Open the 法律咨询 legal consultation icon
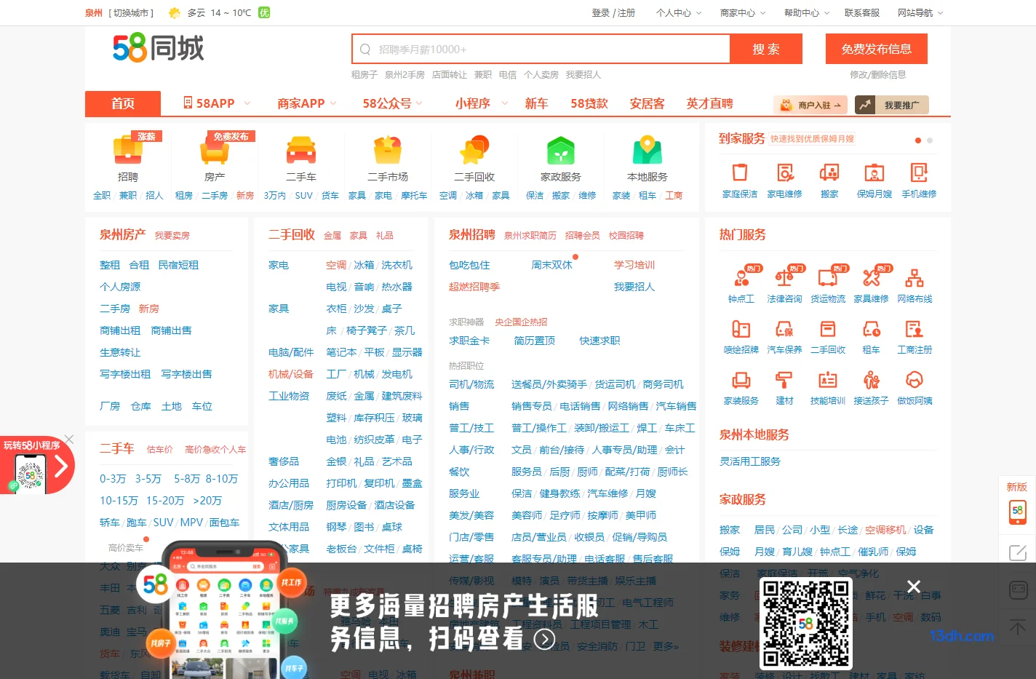 point(784,277)
